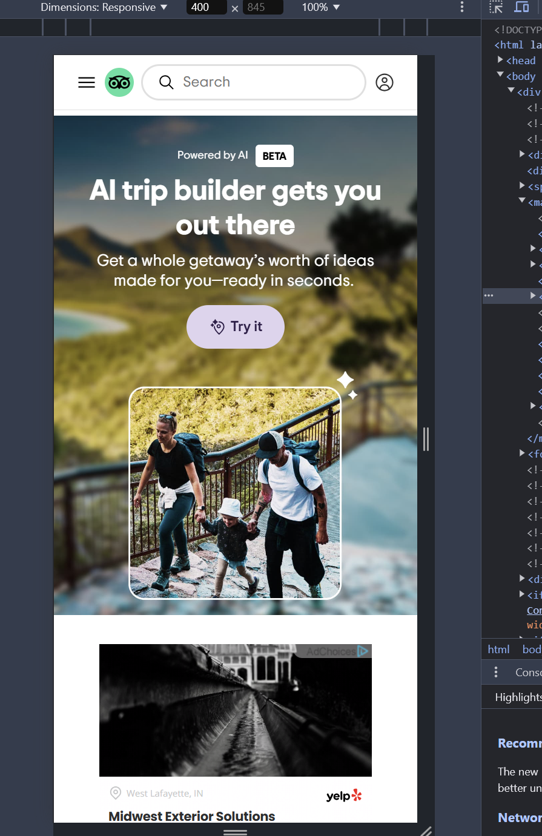The width and height of the screenshot is (542, 836).
Task: Open the profile account icon
Action: [385, 82]
